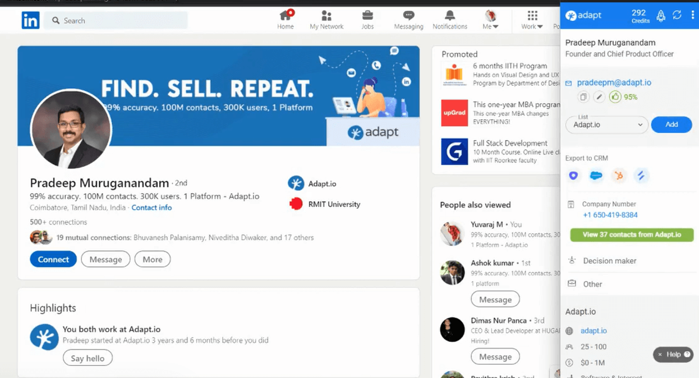This screenshot has height=378, width=699.
Task: Click the Adapt logo in the panel header
Action: 584,16
